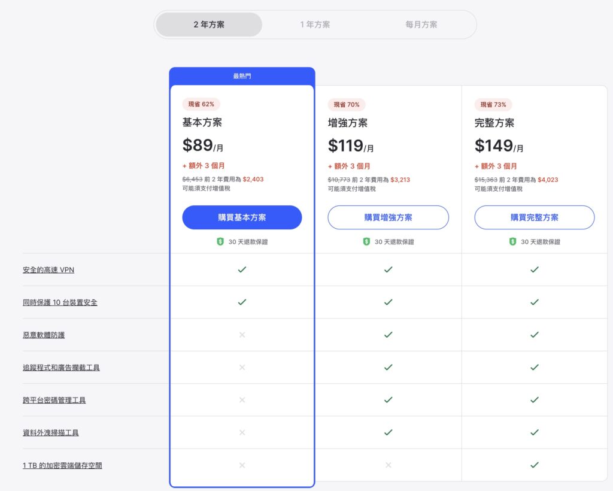Open the 安全的高速 VPN feature link

[48, 269]
